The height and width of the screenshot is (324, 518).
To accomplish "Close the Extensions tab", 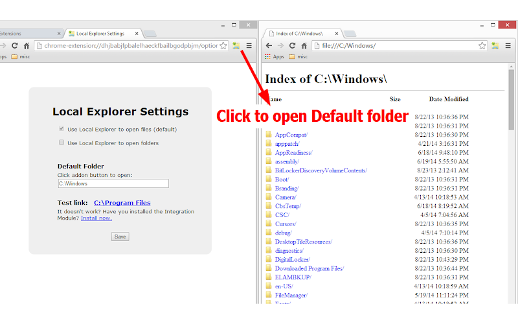I will pyautogui.click(x=59, y=34).
